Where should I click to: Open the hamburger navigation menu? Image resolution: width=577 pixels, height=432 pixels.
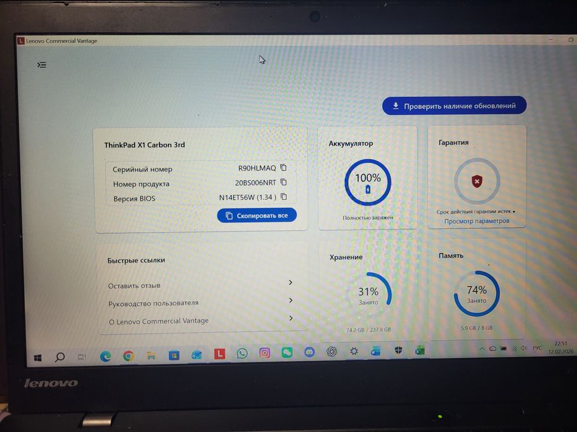click(41, 65)
